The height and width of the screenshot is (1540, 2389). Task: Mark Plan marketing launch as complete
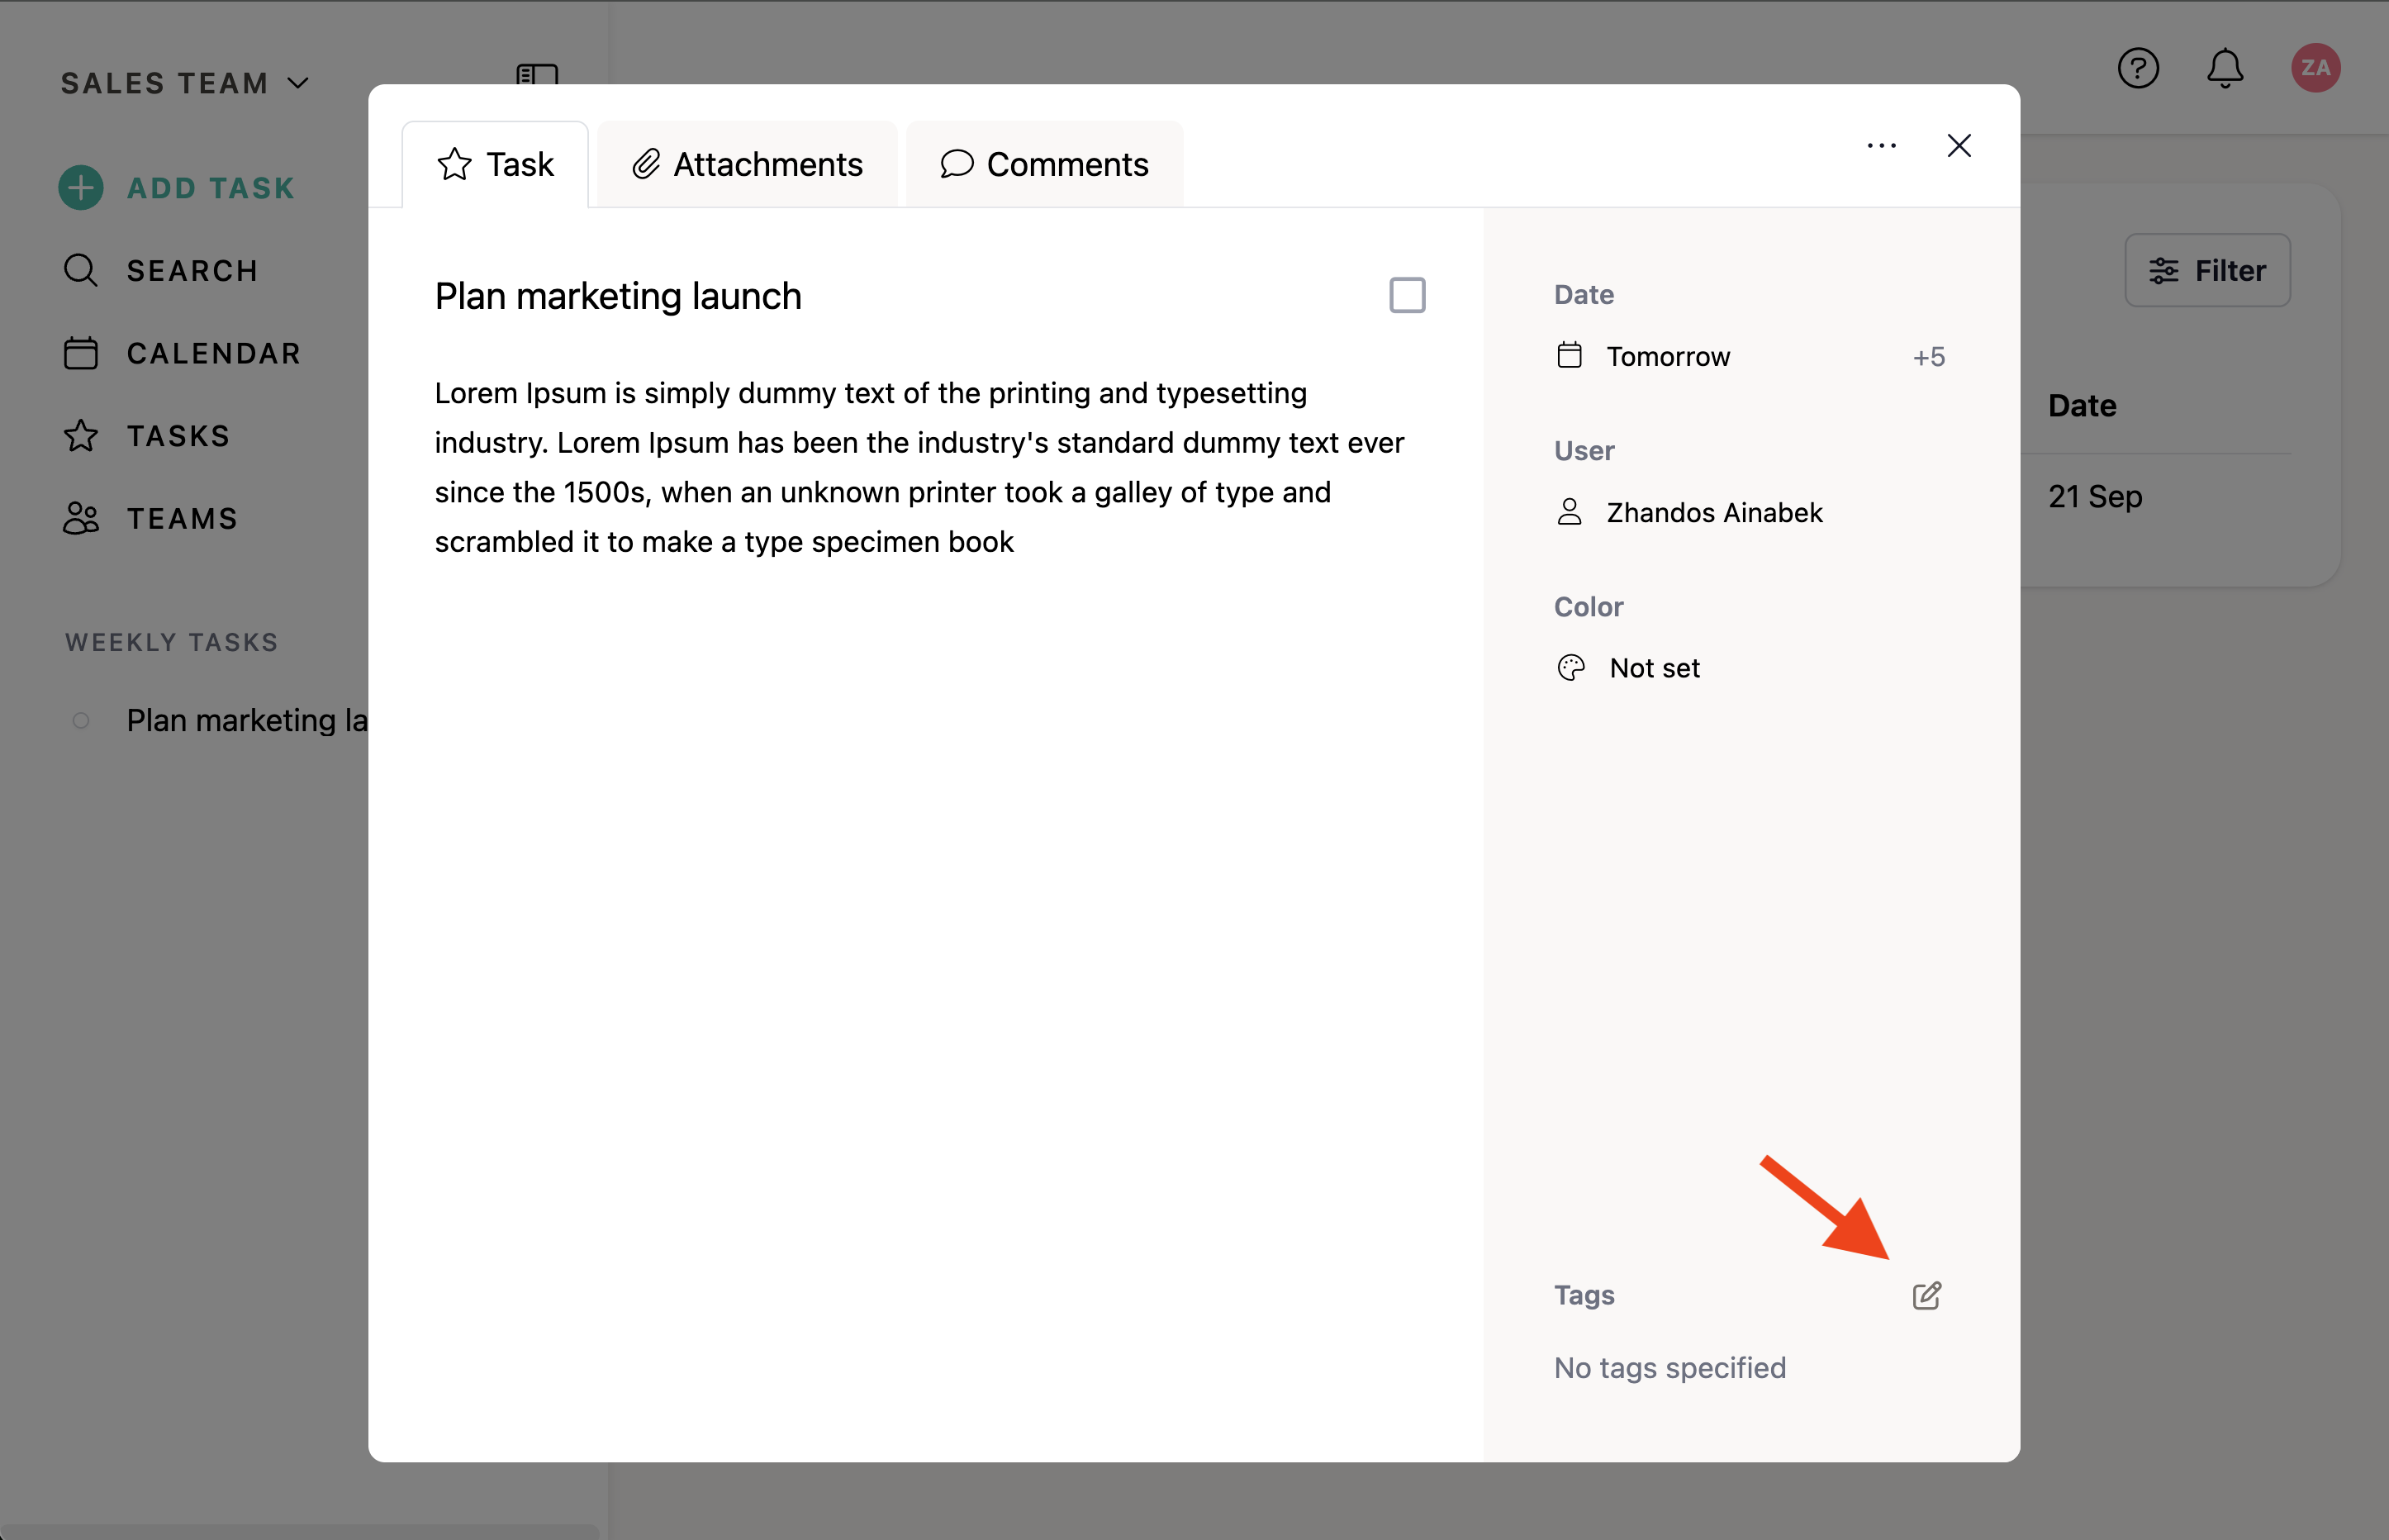click(1407, 296)
